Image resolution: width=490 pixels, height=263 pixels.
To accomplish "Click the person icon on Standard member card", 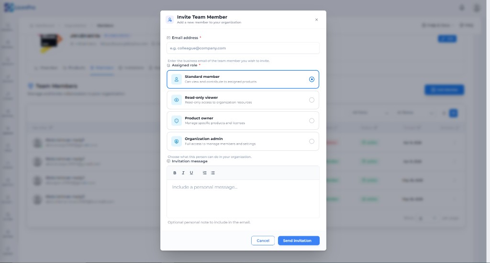I will (176, 79).
